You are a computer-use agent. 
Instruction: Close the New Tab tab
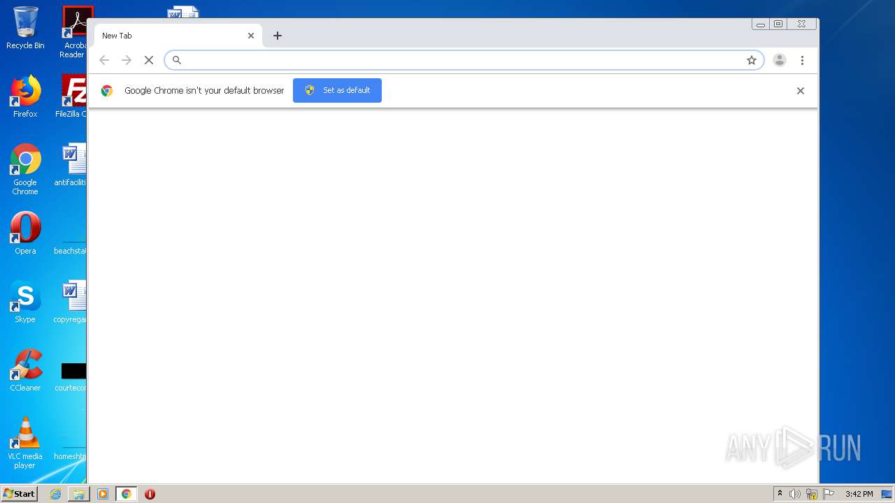[251, 36]
